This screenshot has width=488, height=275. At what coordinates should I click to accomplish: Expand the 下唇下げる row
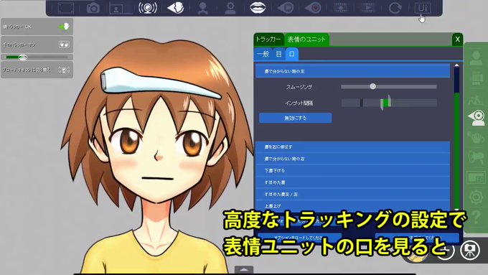coord(352,171)
